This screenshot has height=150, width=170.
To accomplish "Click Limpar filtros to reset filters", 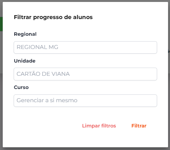I will click(99, 126).
